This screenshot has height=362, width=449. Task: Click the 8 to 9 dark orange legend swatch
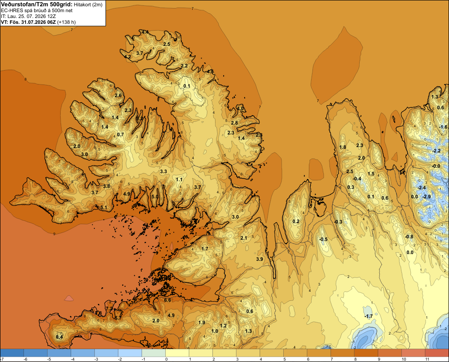click(366, 353)
